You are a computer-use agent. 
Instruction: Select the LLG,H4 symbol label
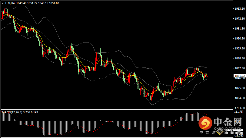pyautogui.click(x=10, y=3)
